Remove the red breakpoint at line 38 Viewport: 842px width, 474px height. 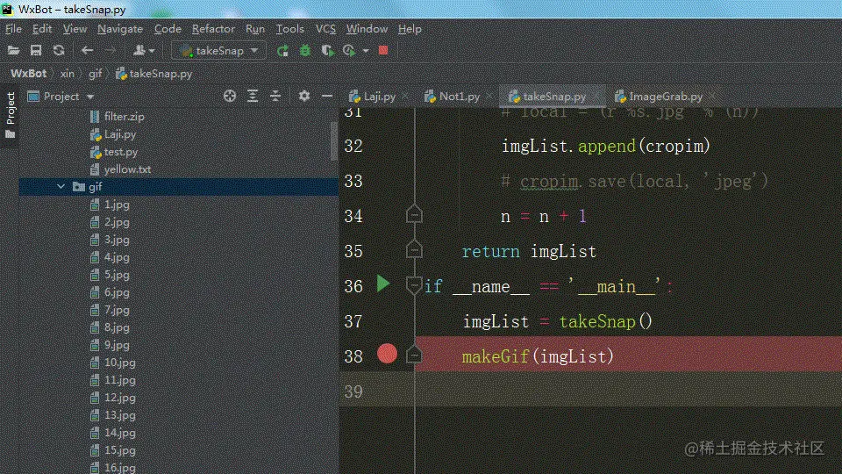387,354
